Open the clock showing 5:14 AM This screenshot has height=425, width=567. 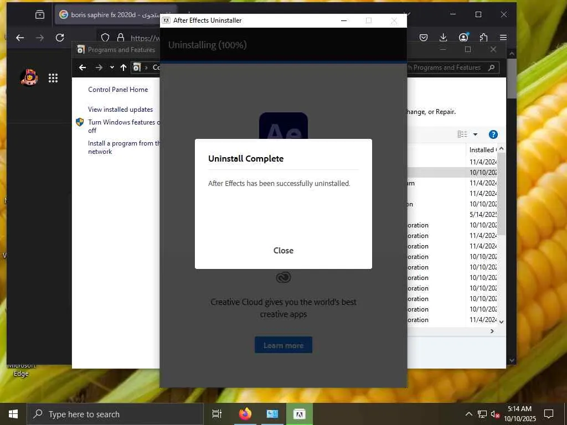519,414
